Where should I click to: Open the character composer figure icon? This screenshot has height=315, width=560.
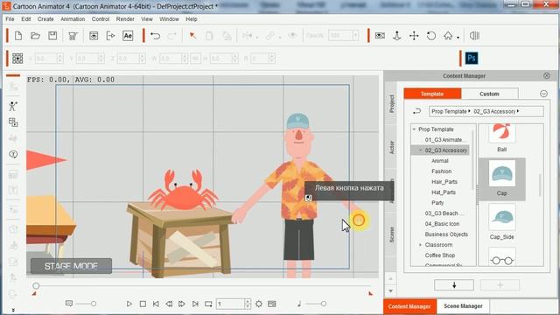pyautogui.click(x=13, y=106)
